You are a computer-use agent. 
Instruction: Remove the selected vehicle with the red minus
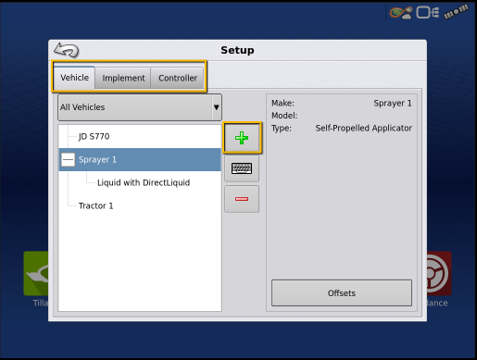(x=242, y=199)
